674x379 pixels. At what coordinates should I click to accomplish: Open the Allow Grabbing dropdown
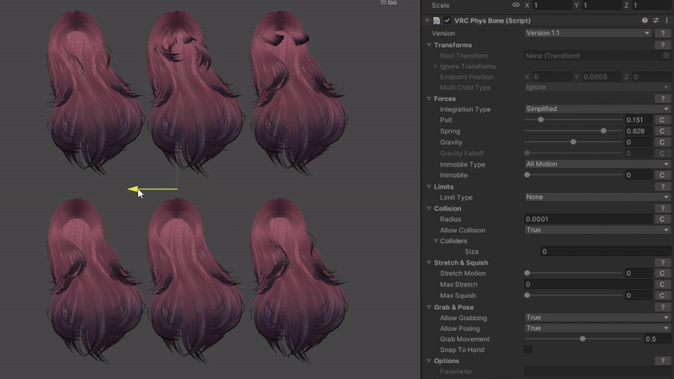[x=596, y=318]
